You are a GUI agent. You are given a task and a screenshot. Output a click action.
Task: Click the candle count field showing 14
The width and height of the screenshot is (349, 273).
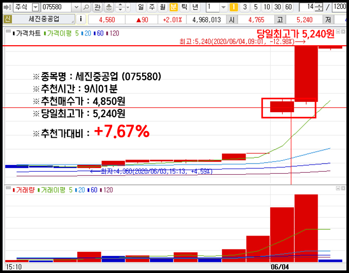pos(307,7)
